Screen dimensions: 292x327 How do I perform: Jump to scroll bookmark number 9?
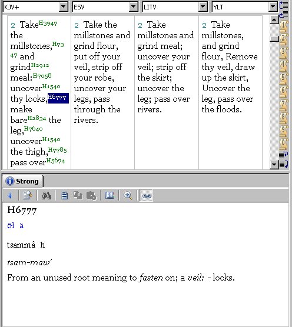(x=283, y=131)
